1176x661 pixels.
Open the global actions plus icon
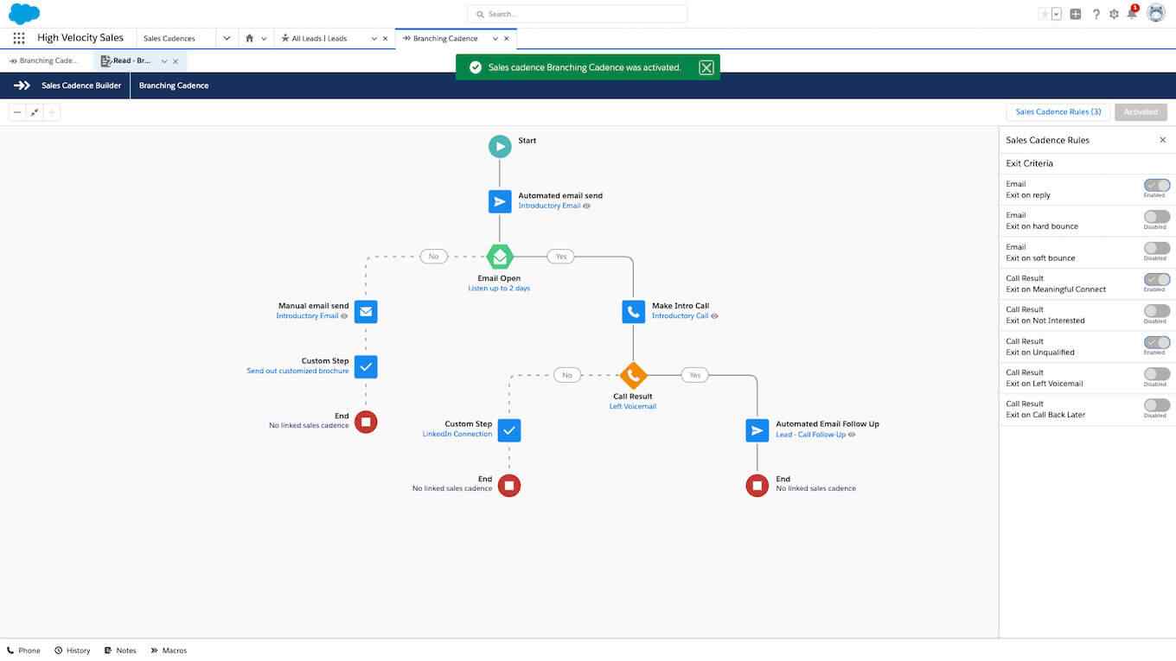(x=1076, y=14)
